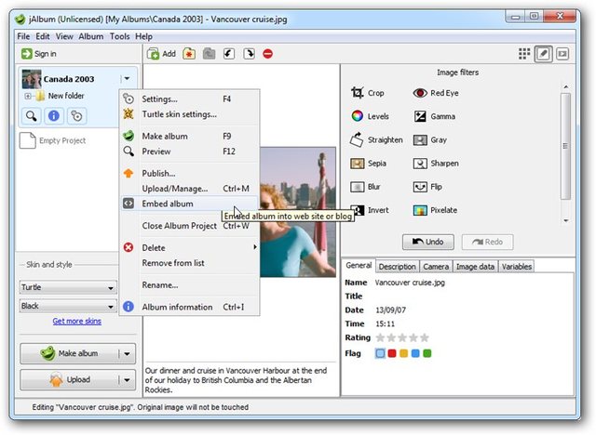Set the red flag color swatch
Viewport: 596px width, 435px height.
point(392,353)
